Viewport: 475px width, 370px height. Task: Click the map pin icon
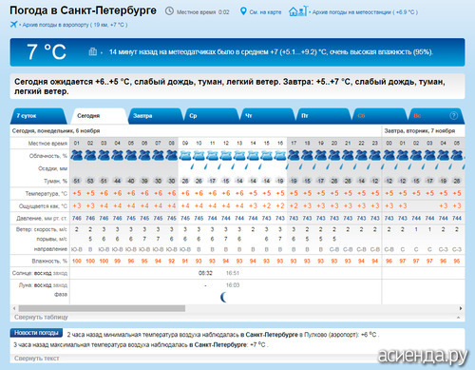pyautogui.click(x=243, y=11)
